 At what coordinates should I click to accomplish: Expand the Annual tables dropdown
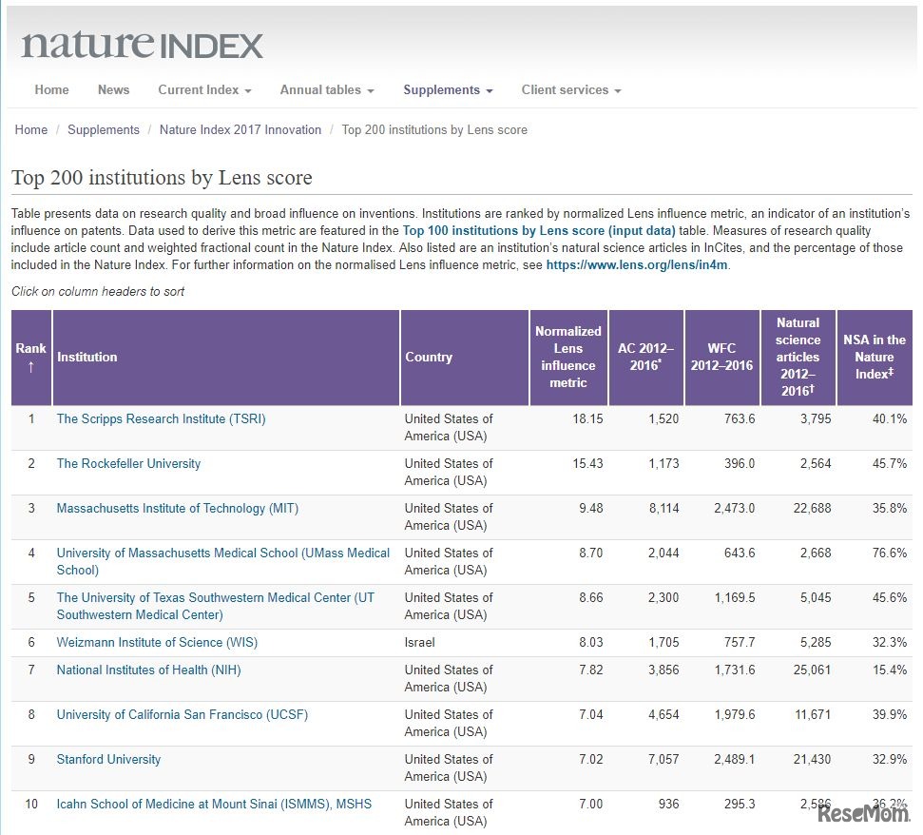326,90
